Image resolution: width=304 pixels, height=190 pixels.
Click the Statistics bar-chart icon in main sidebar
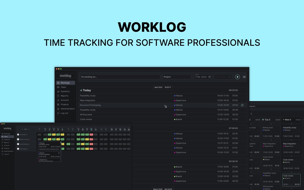click(x=58, y=91)
